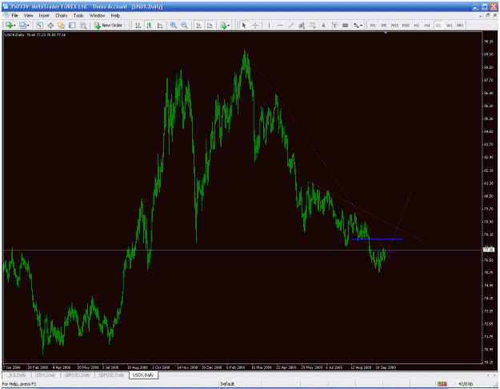The height and width of the screenshot is (389, 500).
Task: Select the M5 timeframe
Action: coord(384,25)
